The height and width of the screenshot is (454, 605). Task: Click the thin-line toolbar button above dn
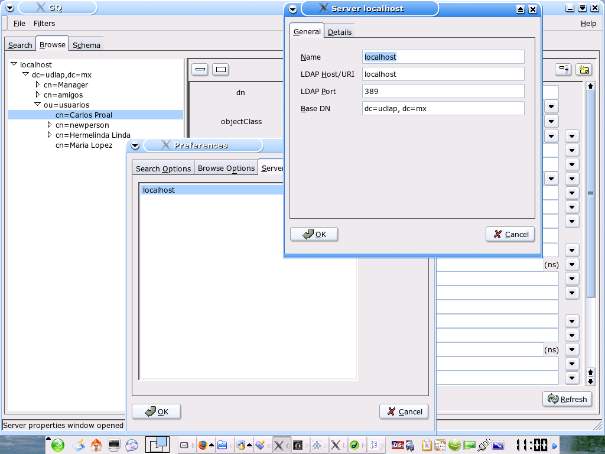pyautogui.click(x=200, y=70)
